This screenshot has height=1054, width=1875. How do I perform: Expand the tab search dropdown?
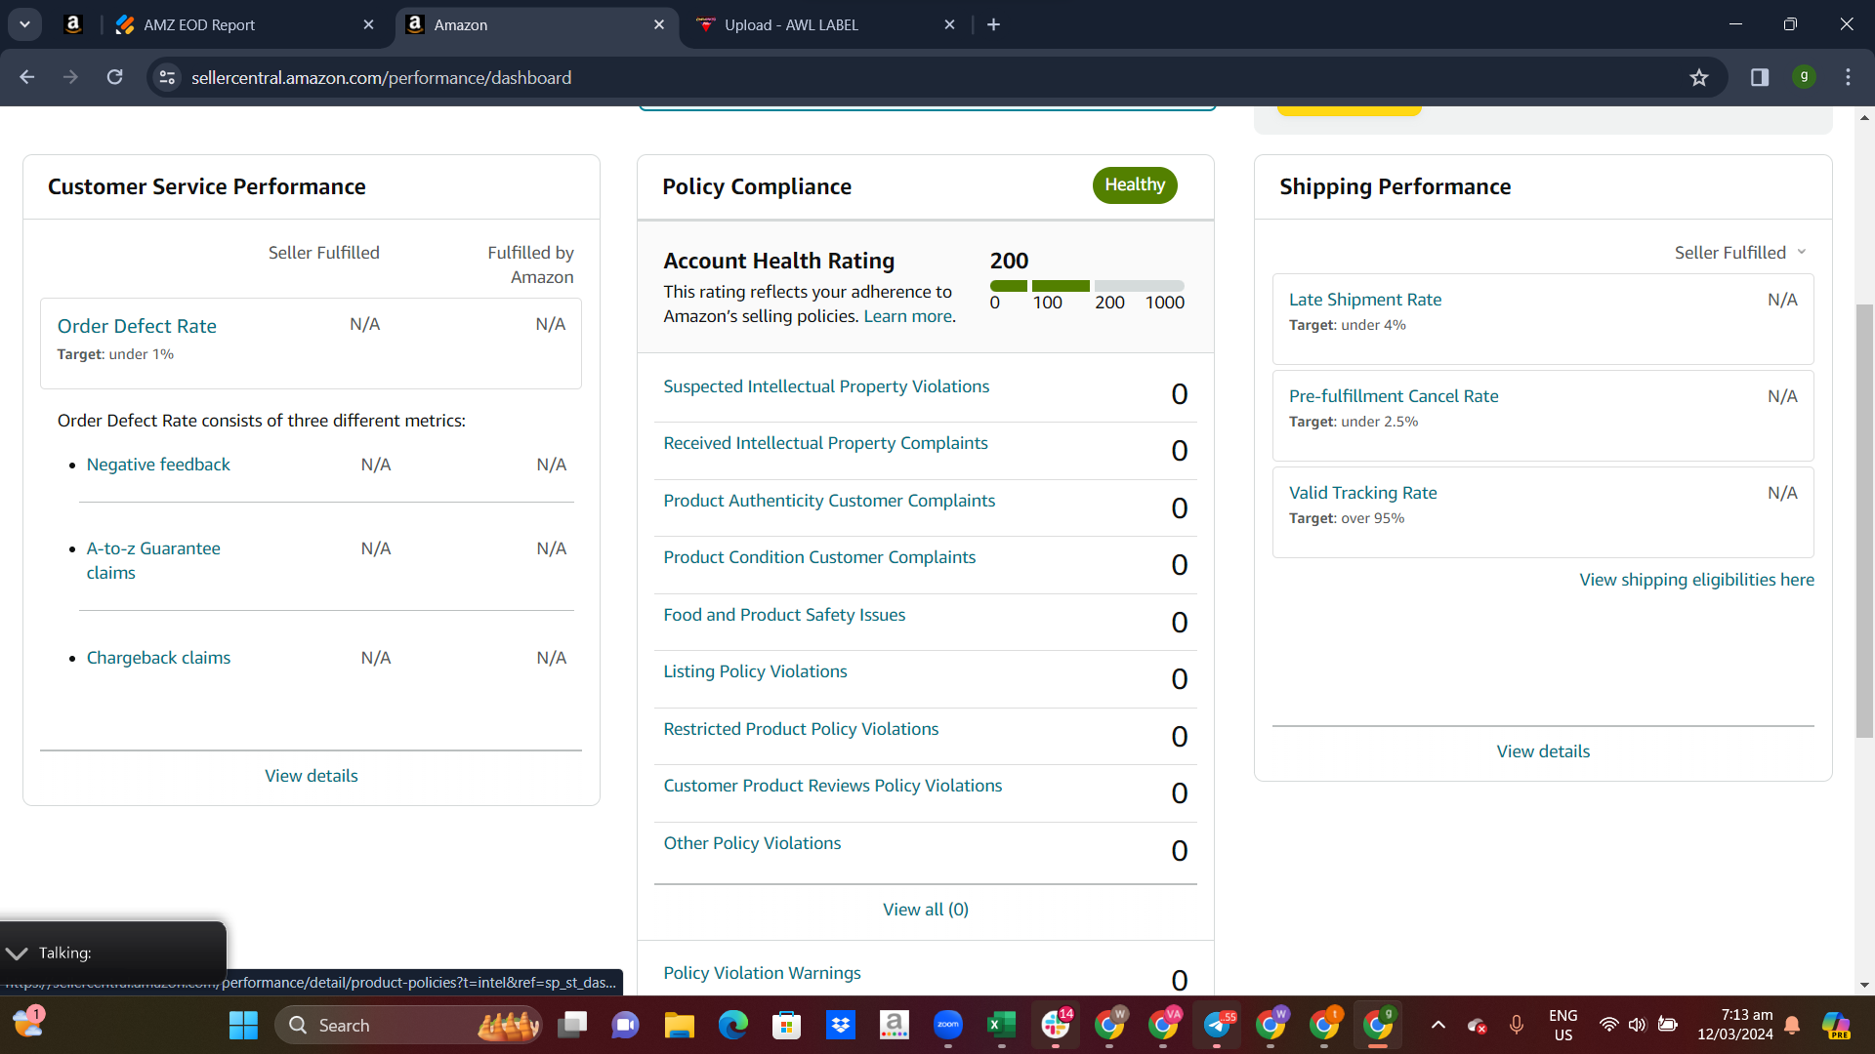click(x=24, y=24)
